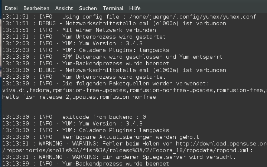Open the Suchen menu

point(88,8)
